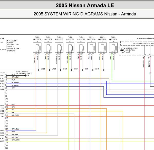Screen dimensions: 154x150
Task: Click the Fuel Injector 4 coil symbol
Action: pyautogui.click(x=81, y=48)
